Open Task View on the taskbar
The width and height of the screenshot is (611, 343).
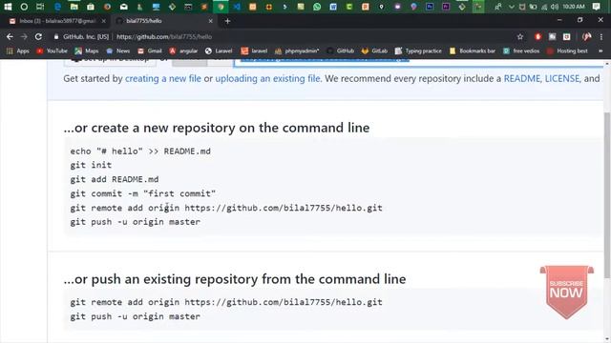click(x=40, y=7)
